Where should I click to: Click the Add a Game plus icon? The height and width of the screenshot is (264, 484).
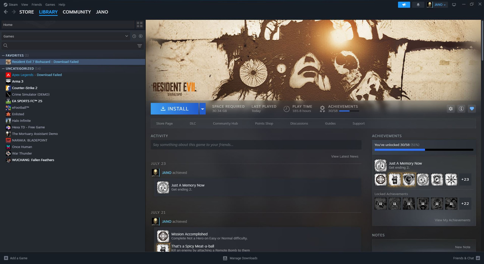tap(6, 258)
